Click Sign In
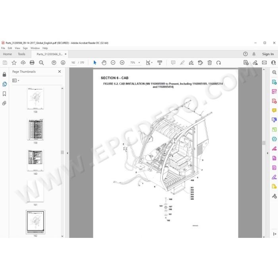Image resolution: width=278 pixels, height=278 pixels. 268,54
